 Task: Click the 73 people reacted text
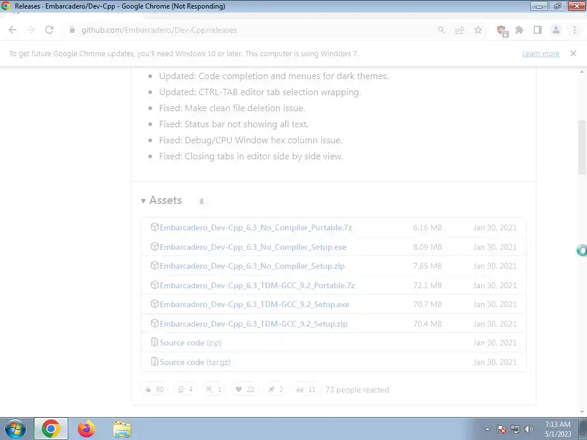point(357,390)
